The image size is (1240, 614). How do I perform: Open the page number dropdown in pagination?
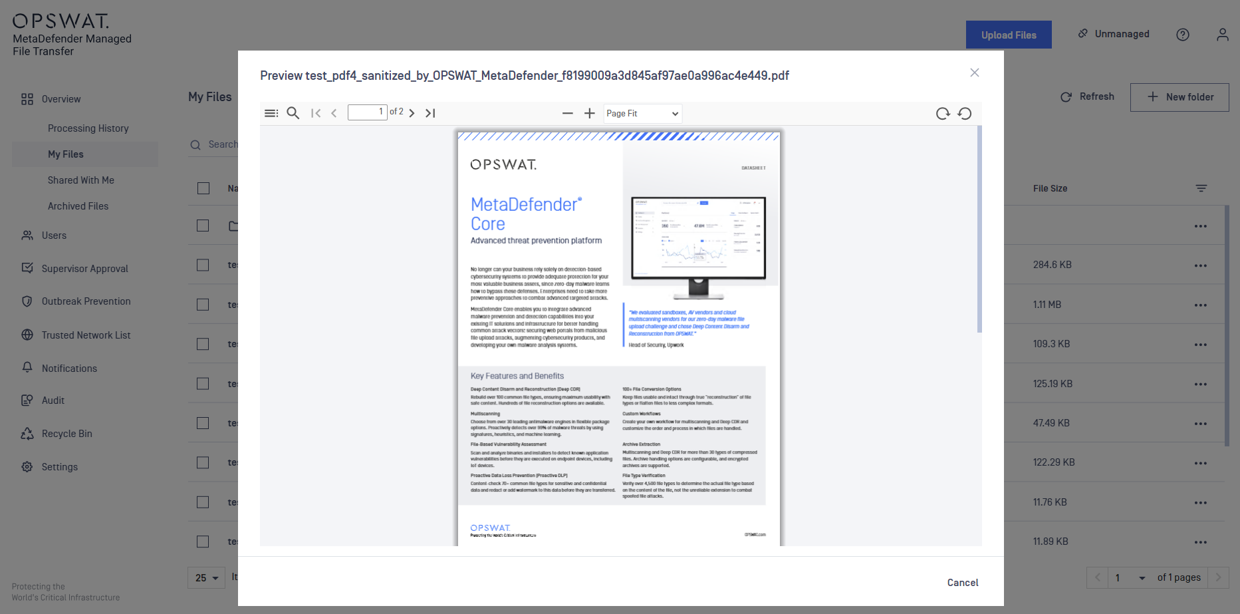click(1130, 577)
